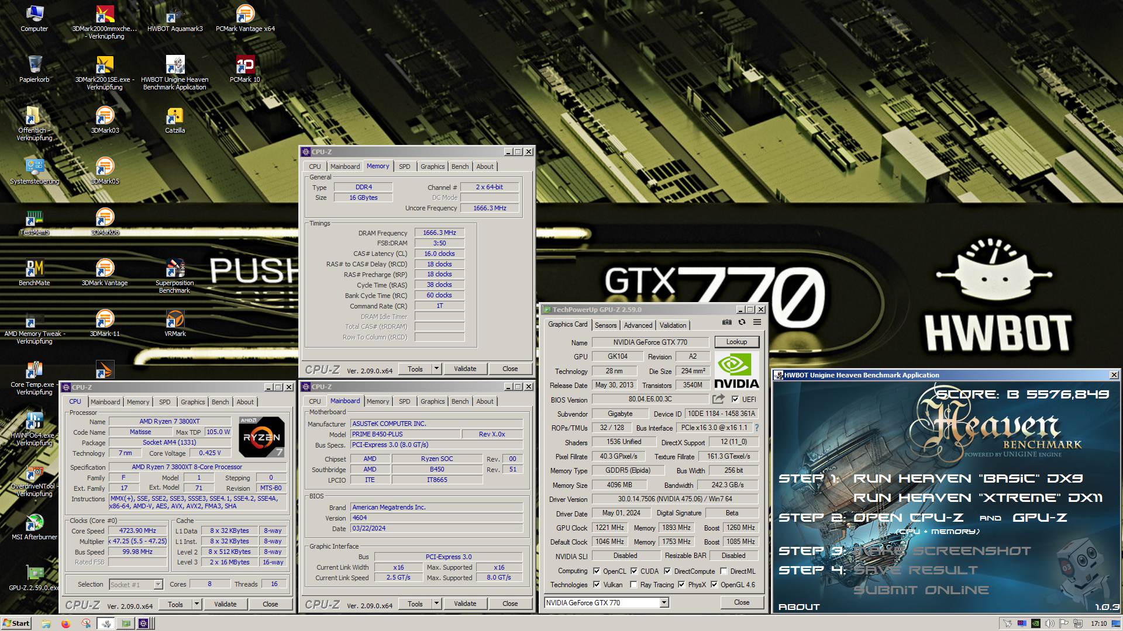The image size is (1123, 631).
Task: Switch to the Sensors tab in GPU-Z
Action: click(605, 325)
